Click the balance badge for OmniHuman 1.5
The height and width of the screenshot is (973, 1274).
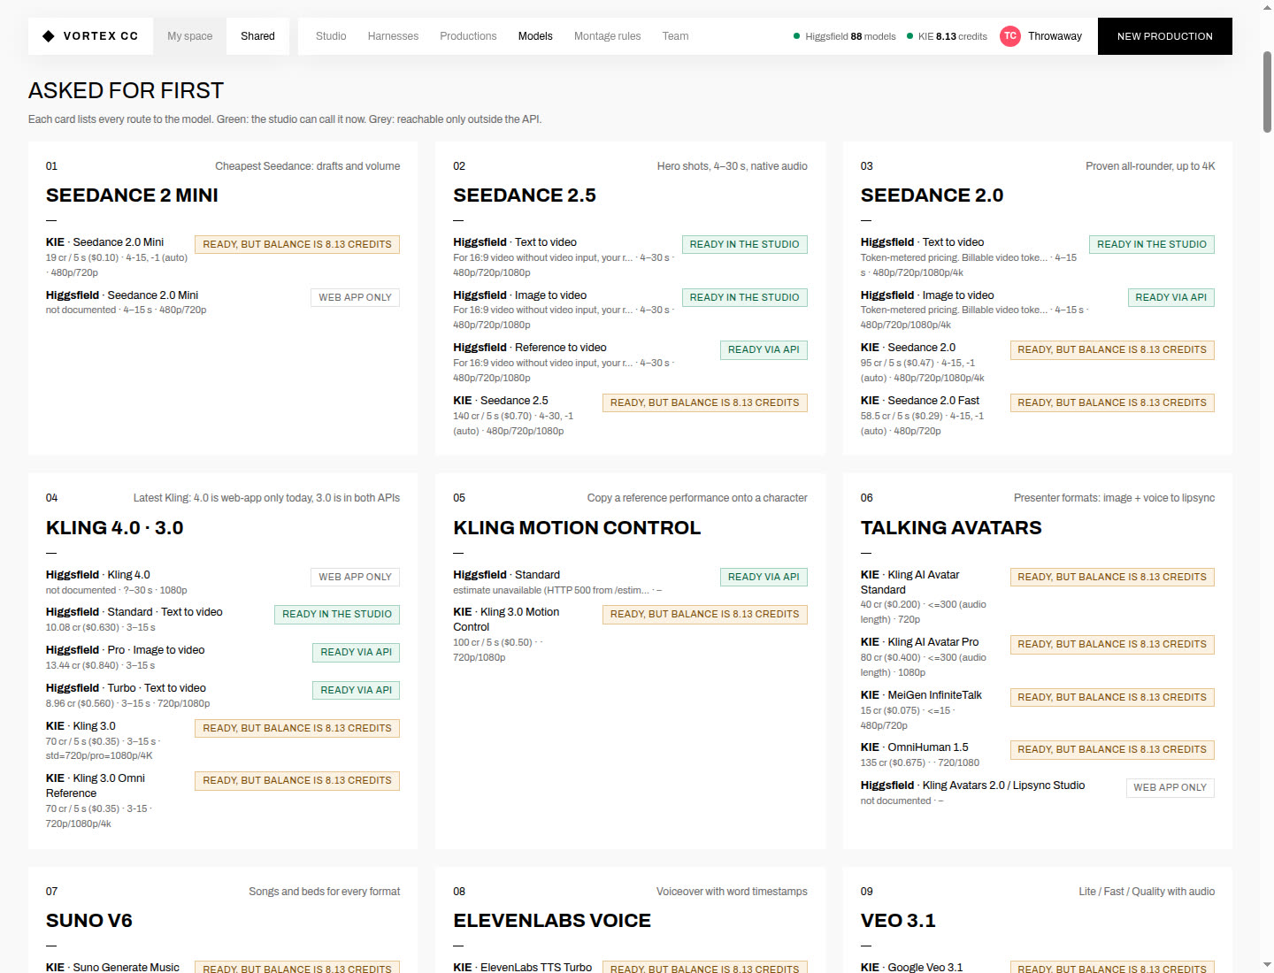1112,749
